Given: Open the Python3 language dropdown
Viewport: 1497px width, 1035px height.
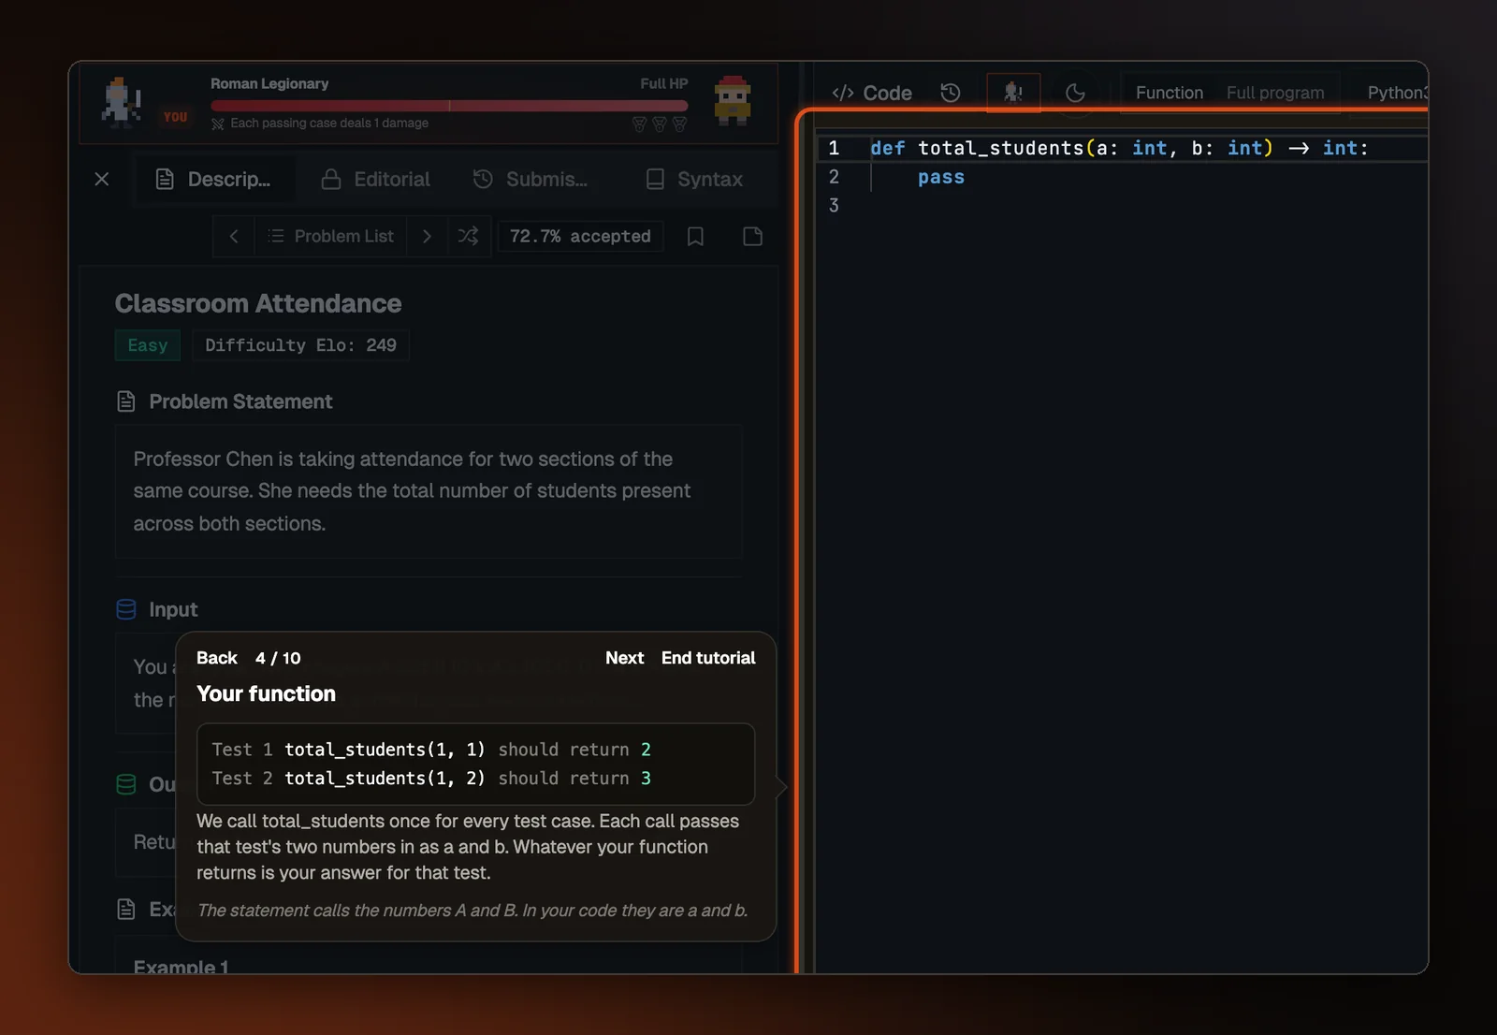Looking at the screenshot, I should [x=1396, y=93].
